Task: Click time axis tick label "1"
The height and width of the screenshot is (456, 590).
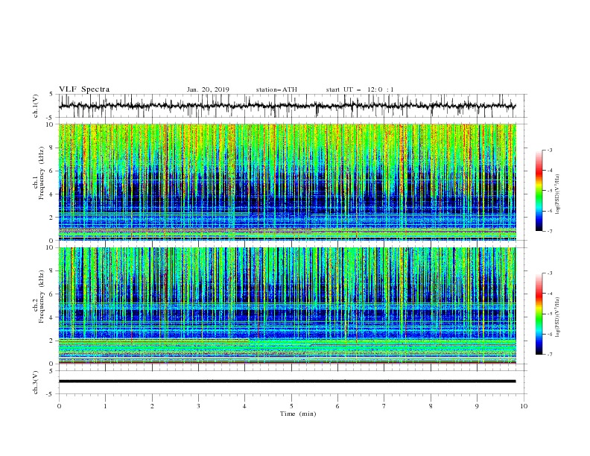Action: coord(105,406)
